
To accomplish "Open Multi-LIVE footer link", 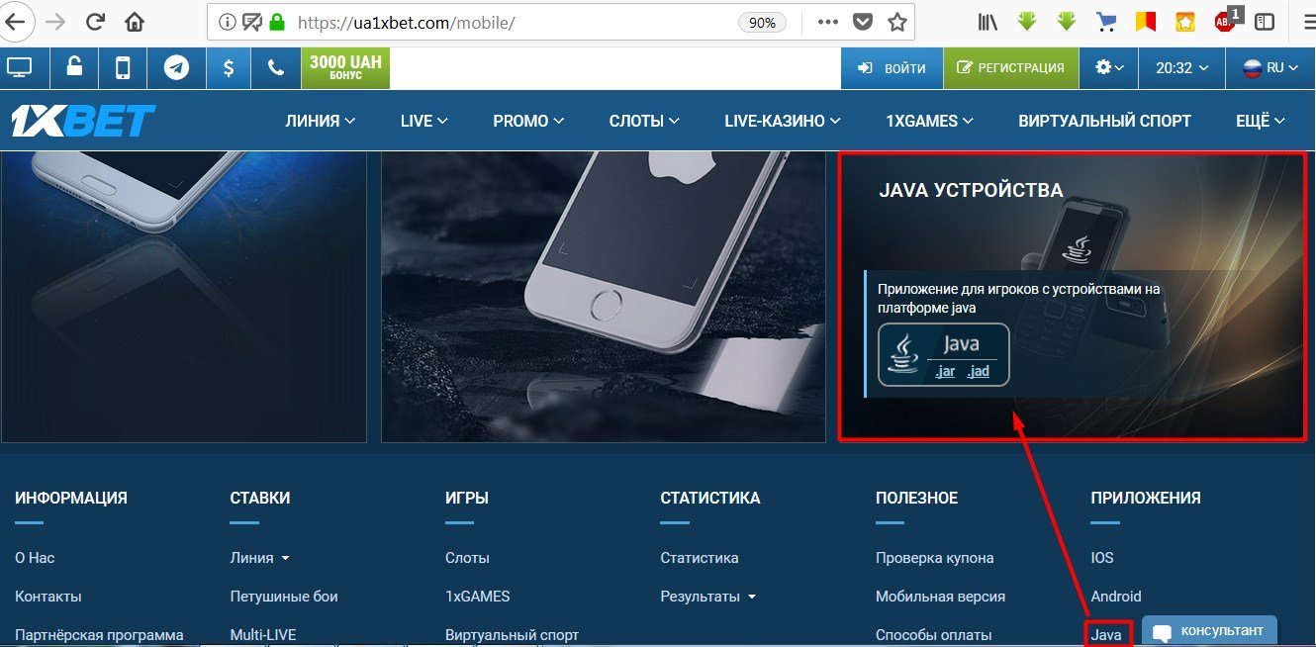I will click(263, 635).
